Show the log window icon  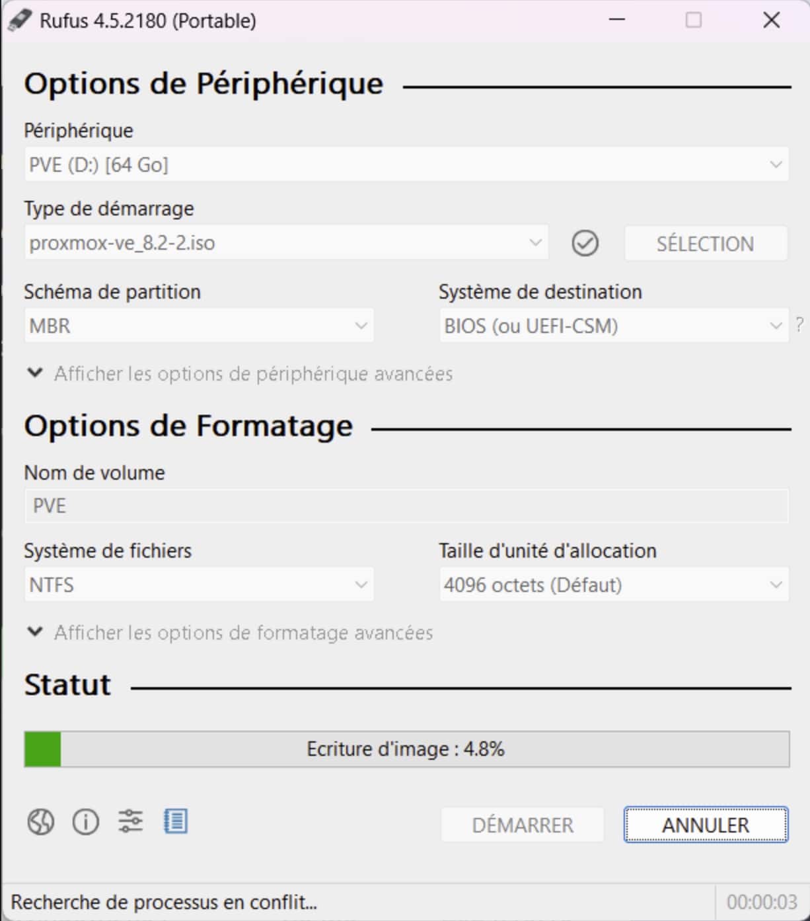point(176,821)
